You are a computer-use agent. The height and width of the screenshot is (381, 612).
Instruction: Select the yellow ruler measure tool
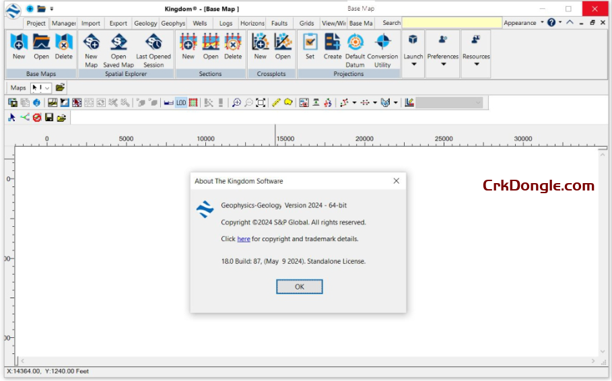click(x=276, y=103)
